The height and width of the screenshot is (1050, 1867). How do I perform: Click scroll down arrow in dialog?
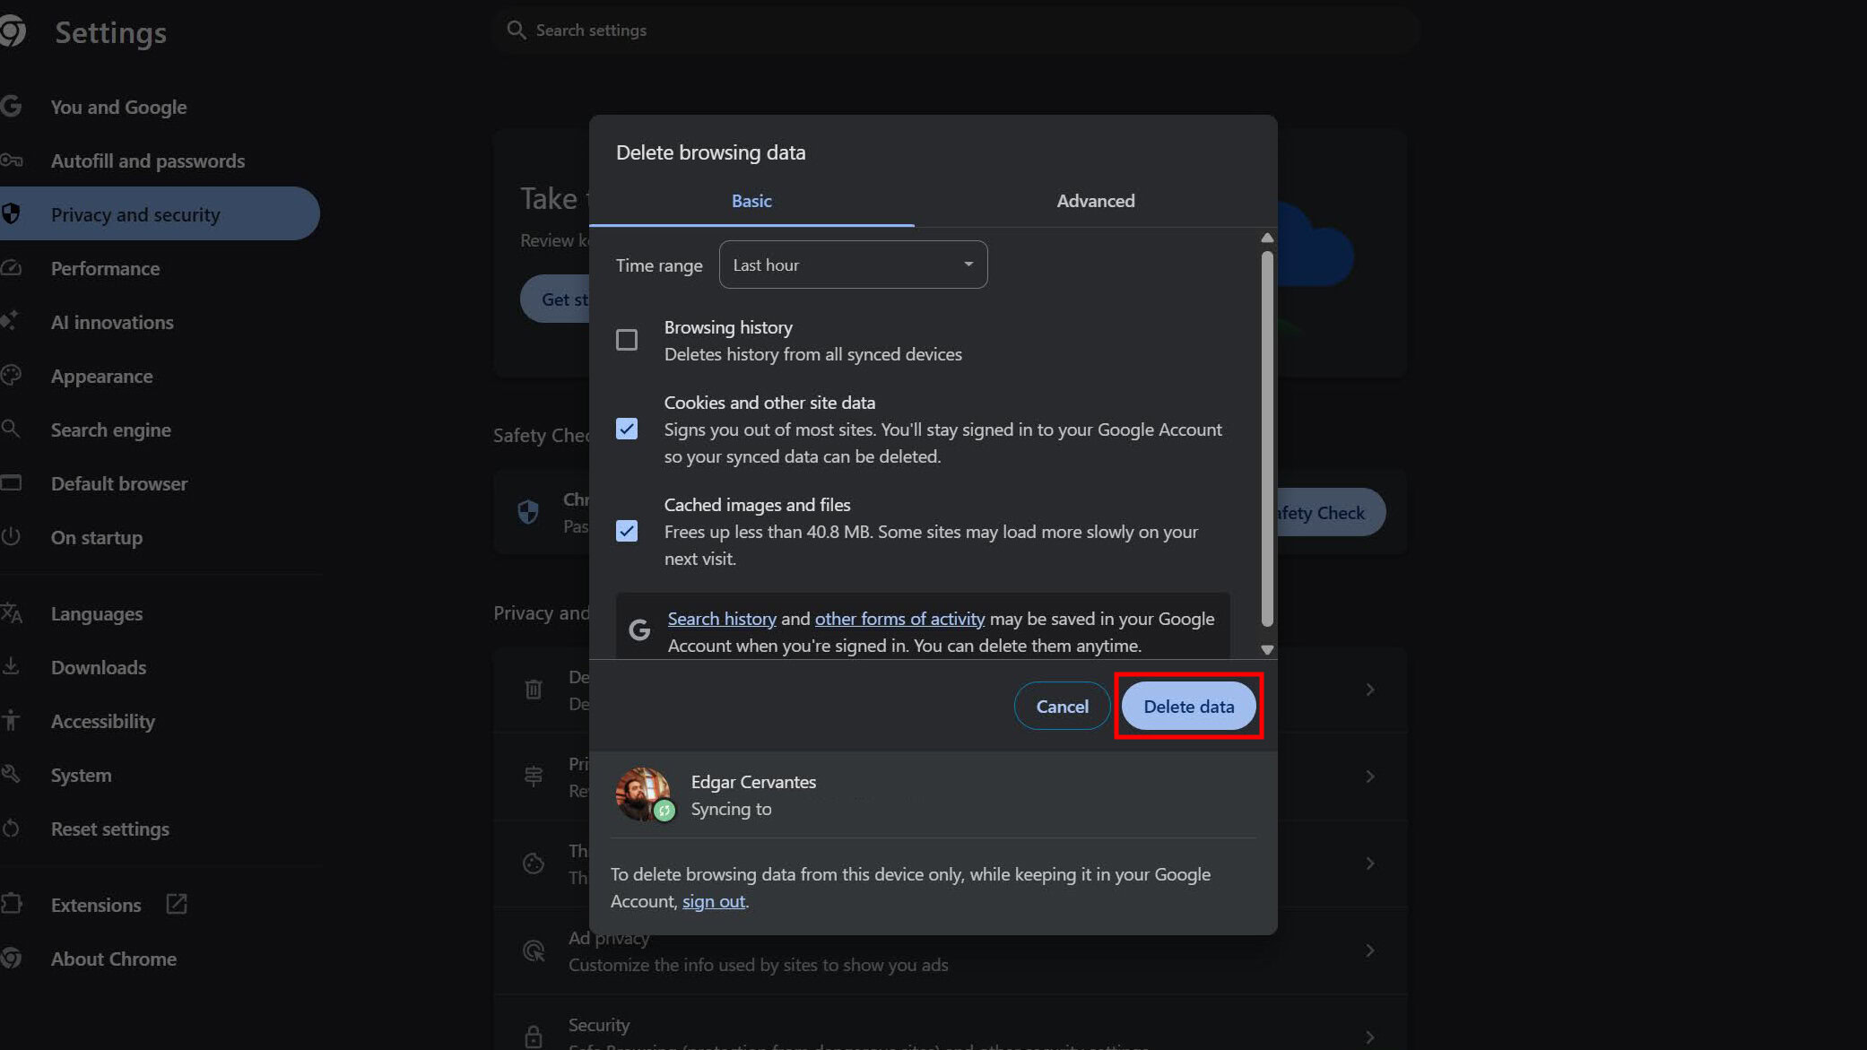point(1267,649)
